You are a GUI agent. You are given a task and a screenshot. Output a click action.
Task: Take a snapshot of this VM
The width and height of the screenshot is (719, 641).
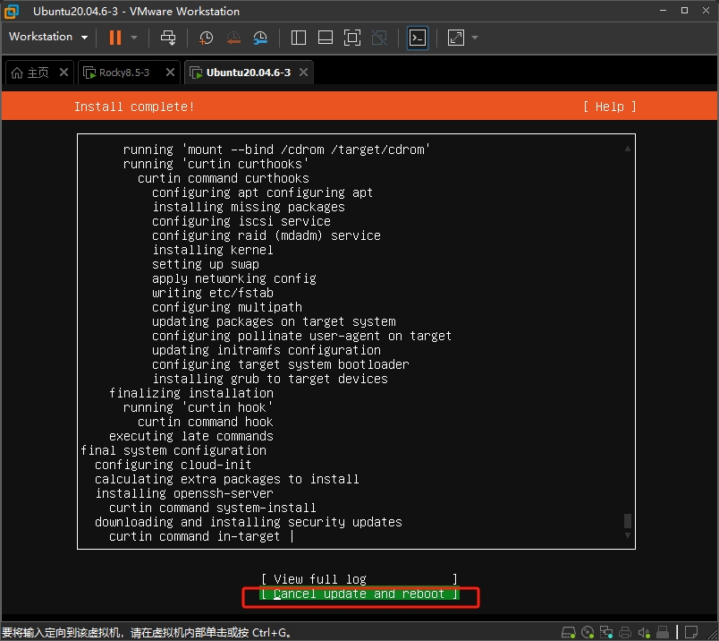tap(206, 38)
